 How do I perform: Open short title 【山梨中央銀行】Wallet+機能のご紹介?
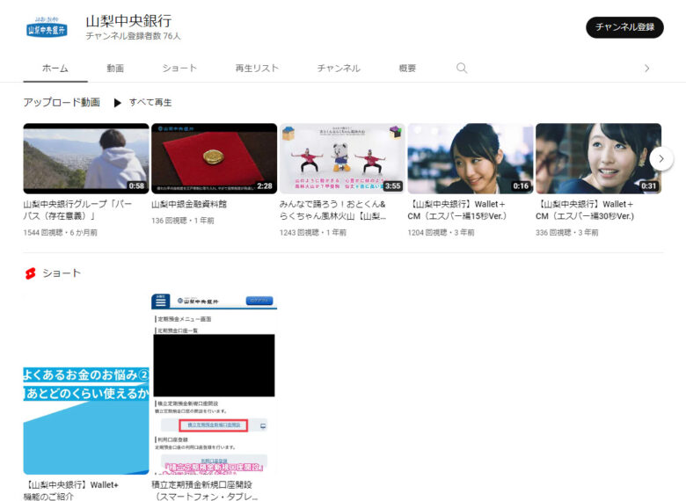pyautogui.click(x=71, y=490)
